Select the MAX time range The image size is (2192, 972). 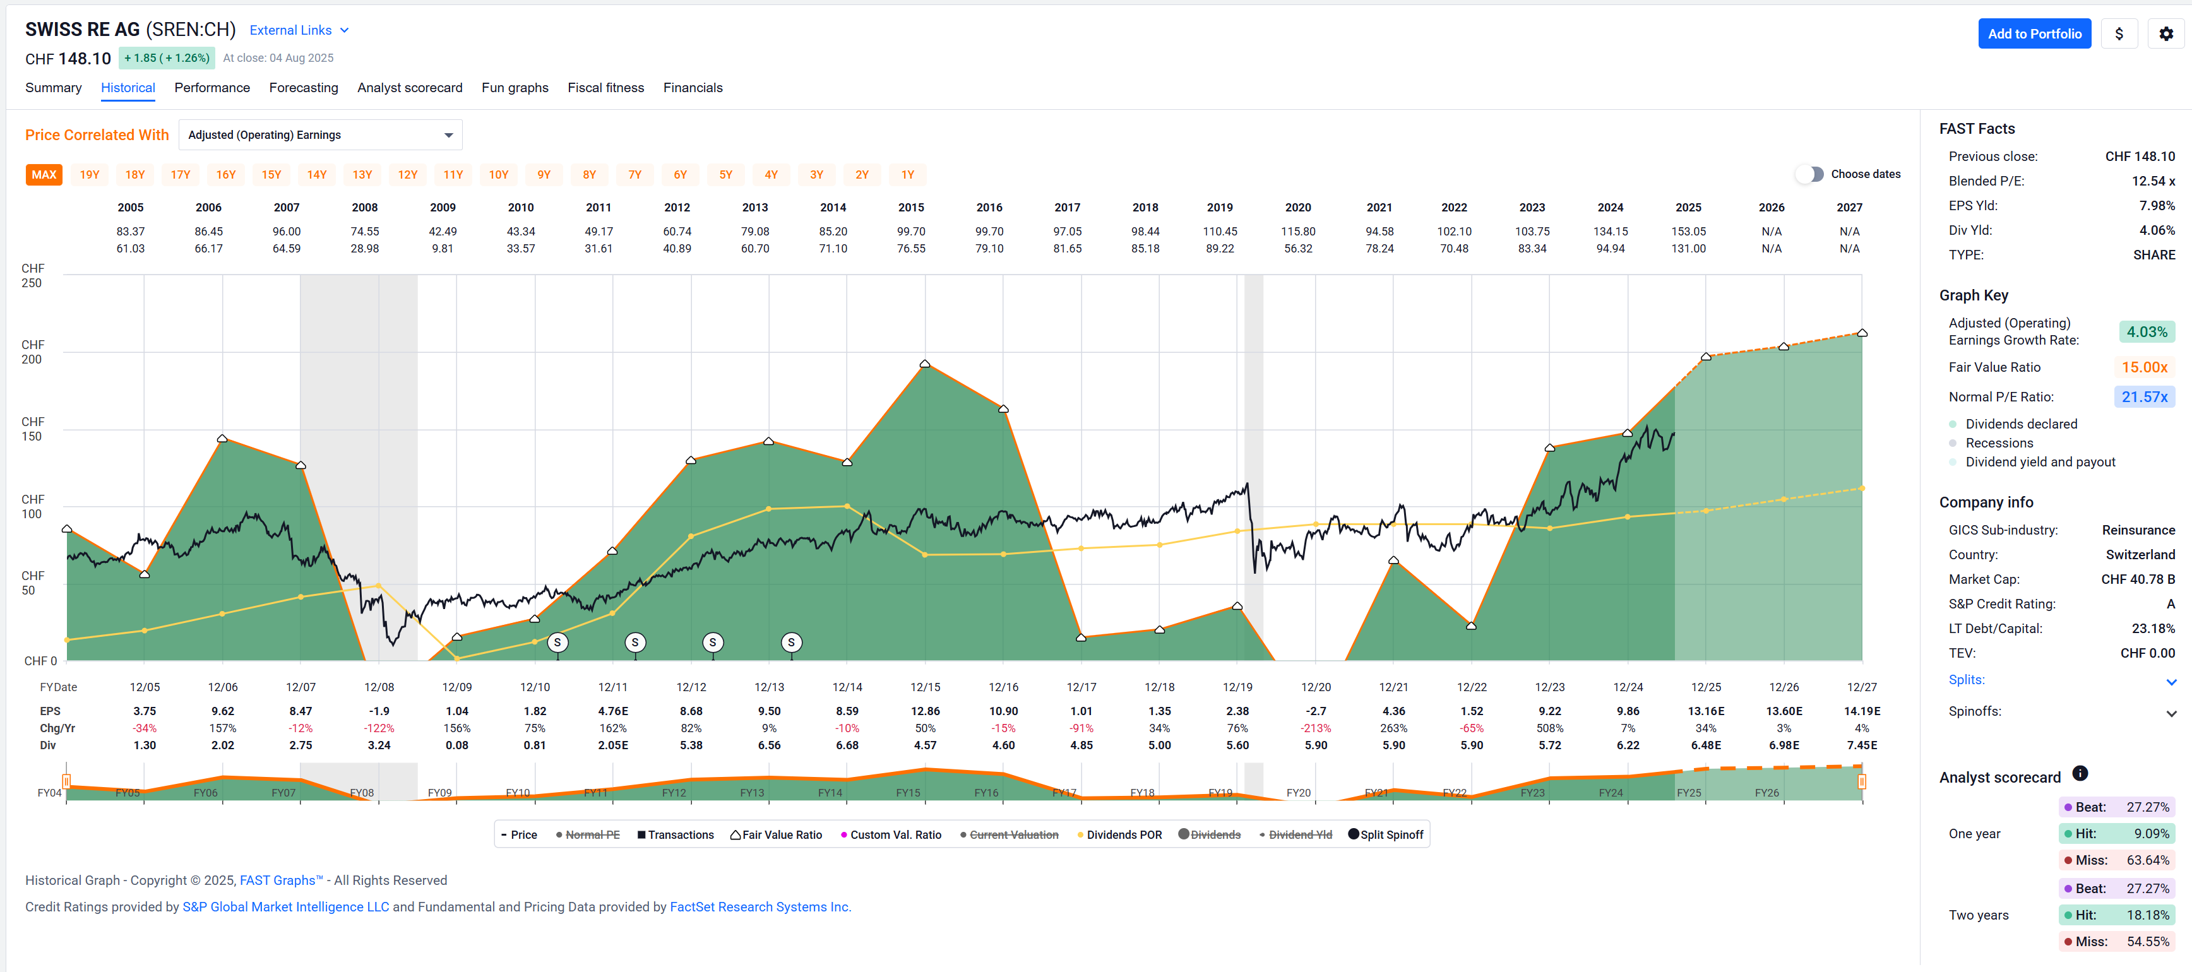[44, 174]
